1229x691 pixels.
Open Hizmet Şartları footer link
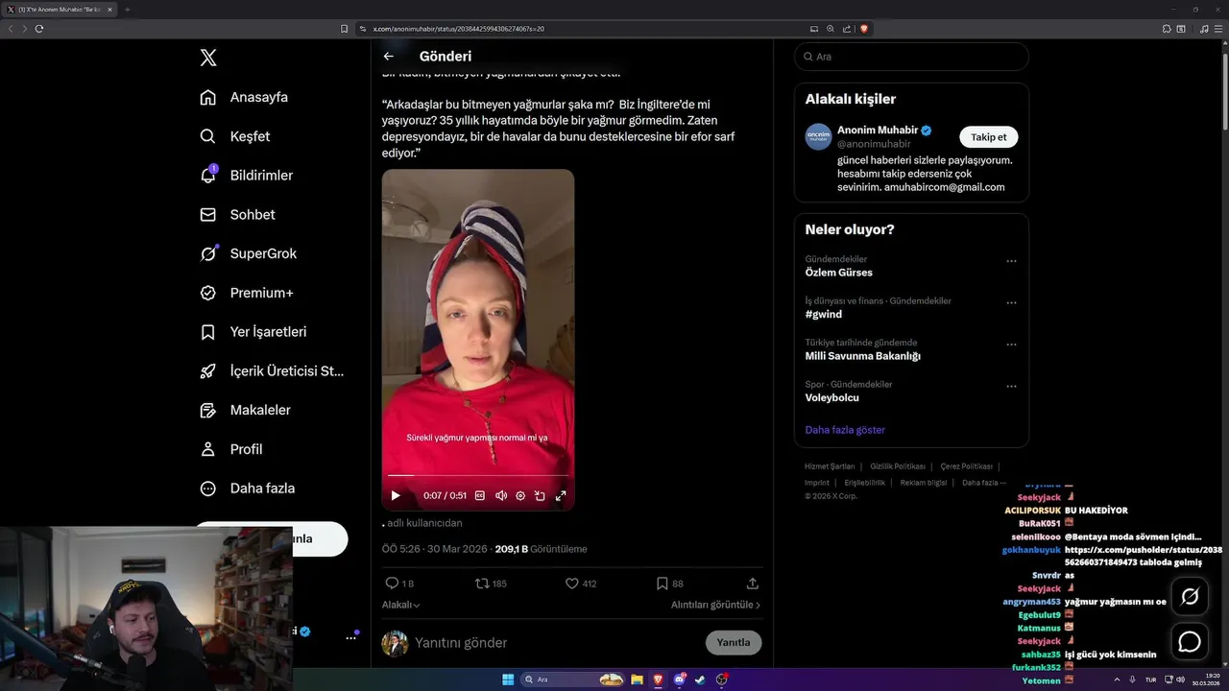(830, 466)
